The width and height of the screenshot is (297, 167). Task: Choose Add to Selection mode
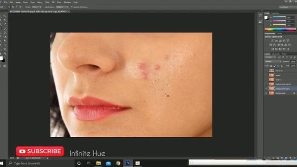tap(13, 7)
